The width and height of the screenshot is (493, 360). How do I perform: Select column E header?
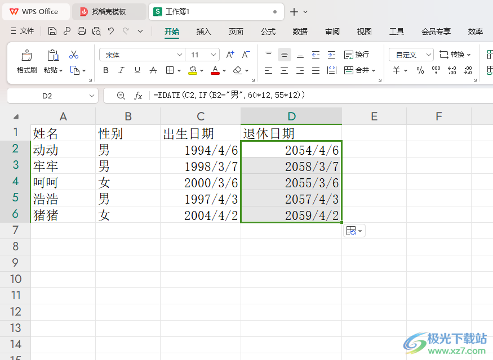click(x=374, y=116)
